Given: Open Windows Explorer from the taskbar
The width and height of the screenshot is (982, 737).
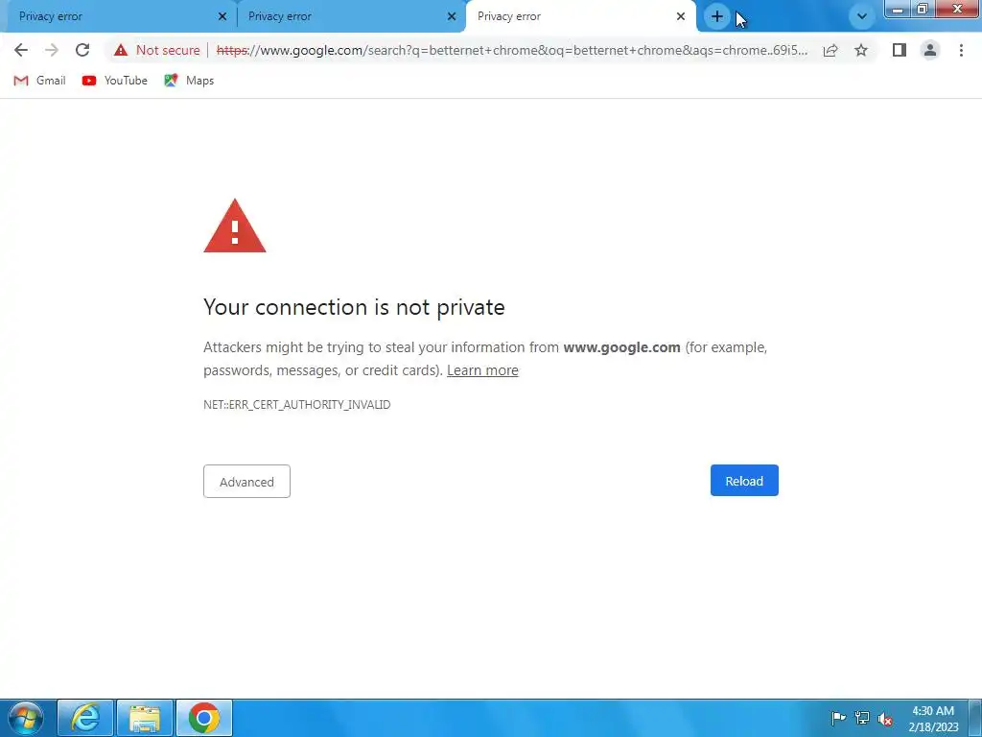Looking at the screenshot, I should 145,718.
